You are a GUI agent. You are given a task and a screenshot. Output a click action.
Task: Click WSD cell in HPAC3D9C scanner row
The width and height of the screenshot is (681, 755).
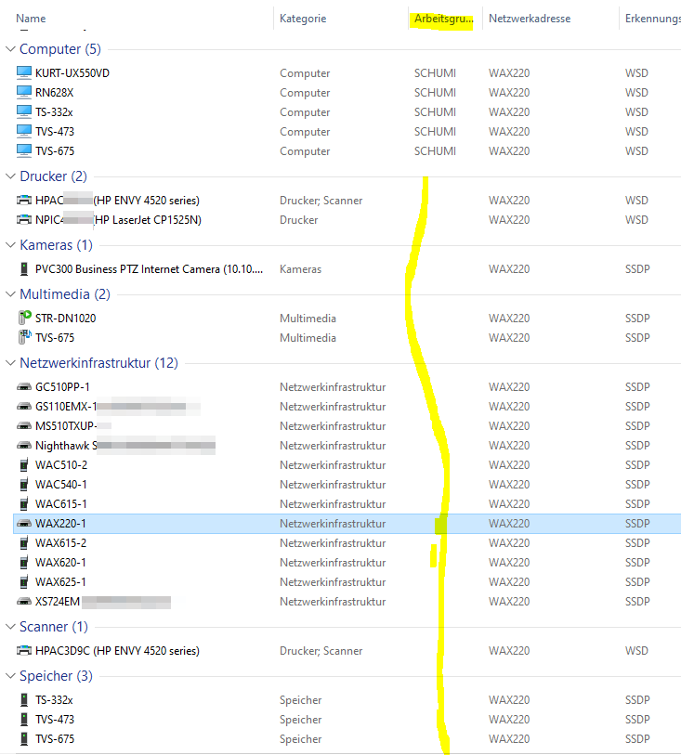[636, 650]
